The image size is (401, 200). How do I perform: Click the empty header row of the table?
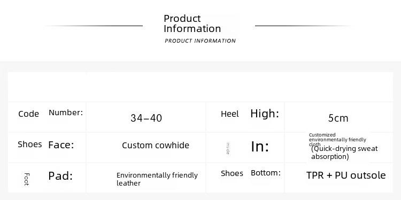coord(200,87)
